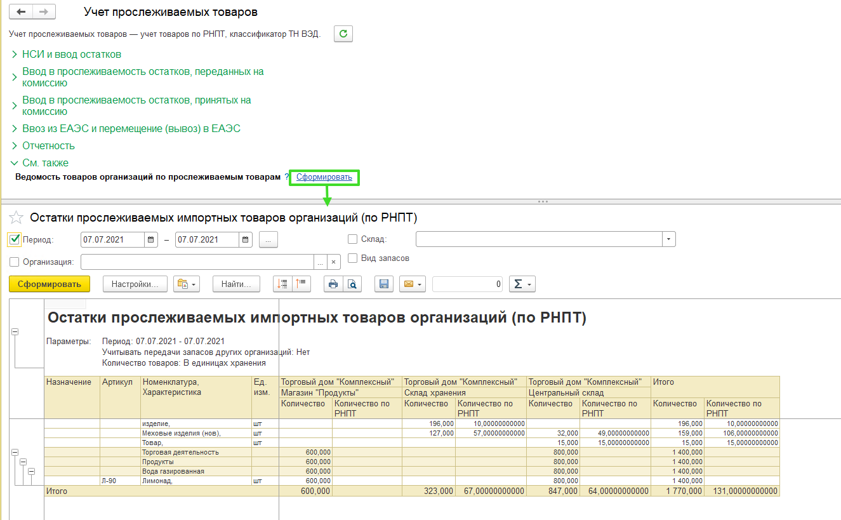The image size is (841, 520).
Task: Click the help question mark next to Ведомость
Action: tap(286, 177)
